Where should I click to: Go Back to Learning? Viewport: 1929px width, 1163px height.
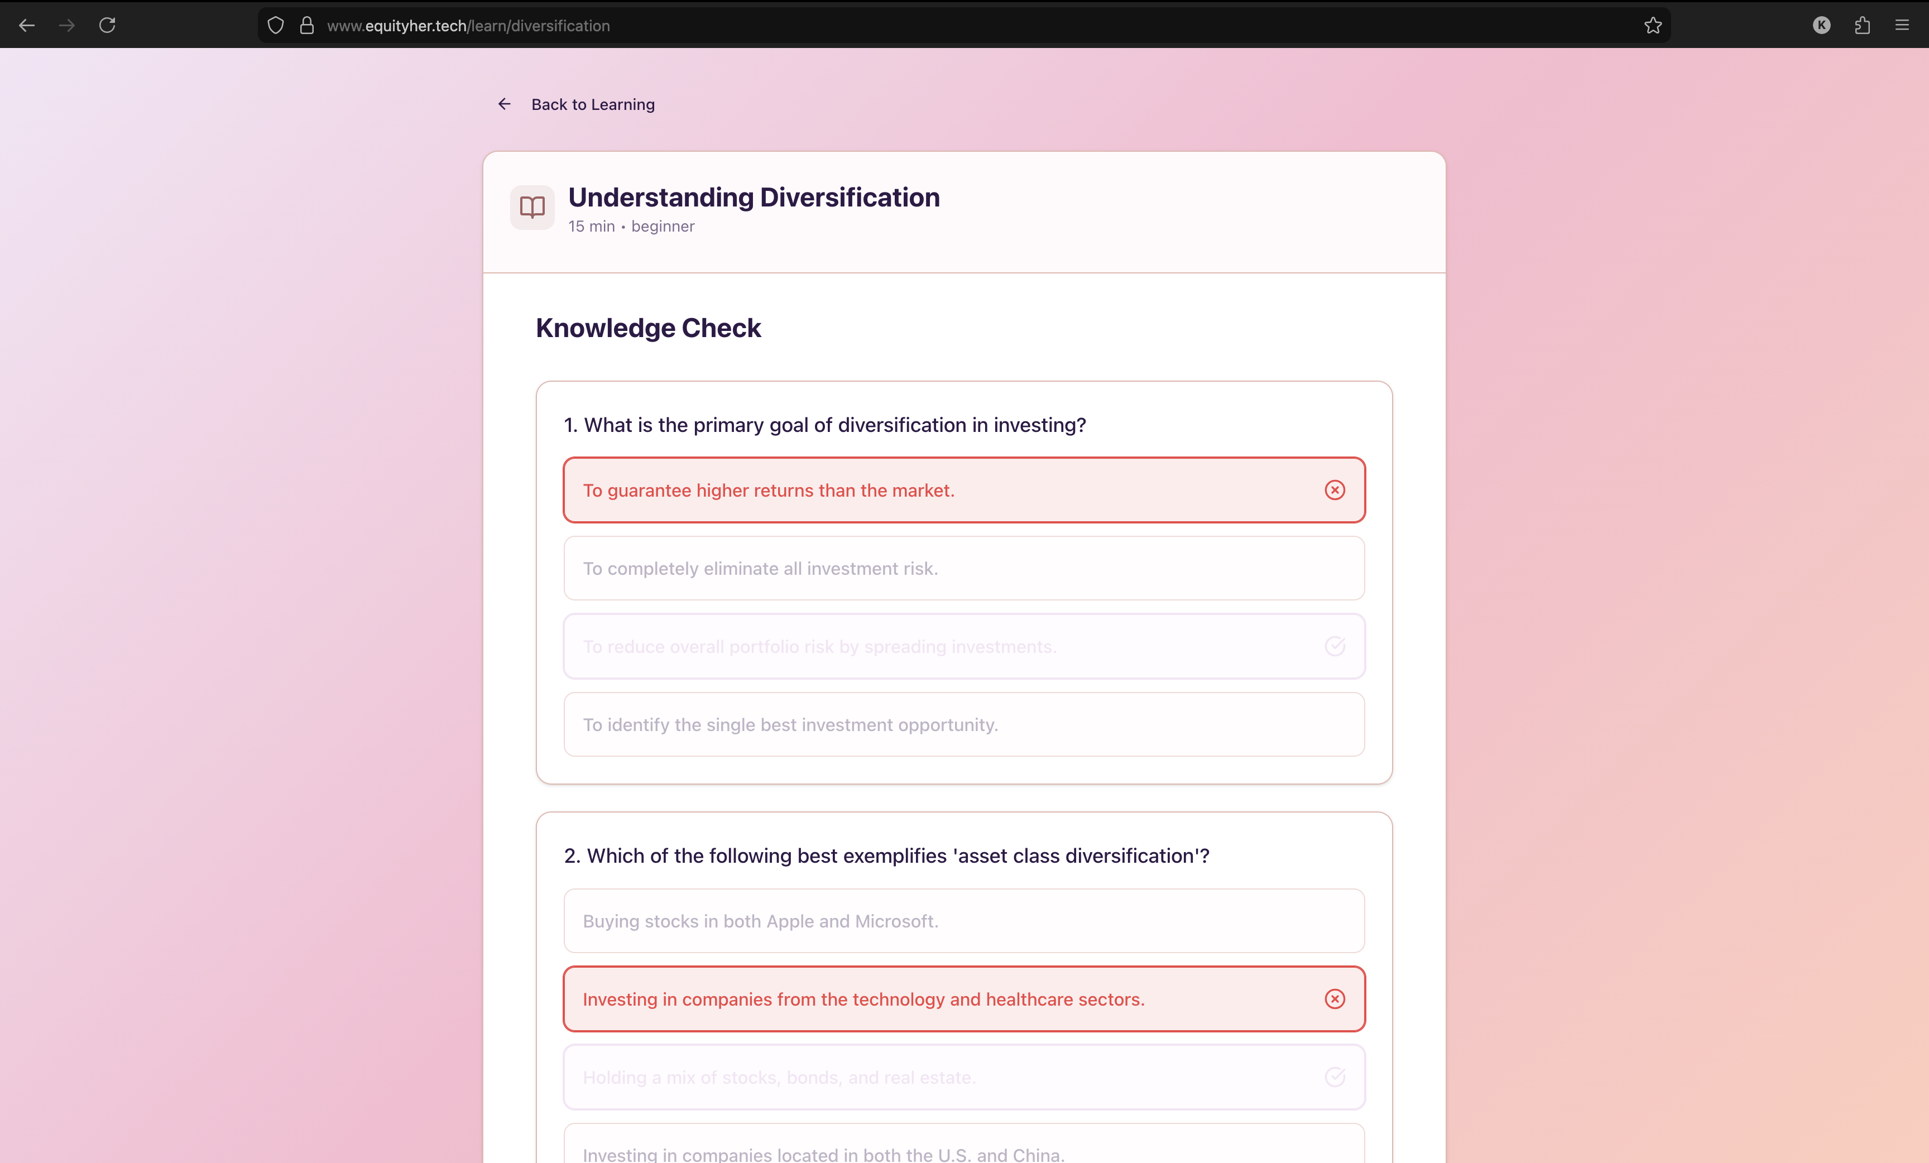click(x=593, y=104)
